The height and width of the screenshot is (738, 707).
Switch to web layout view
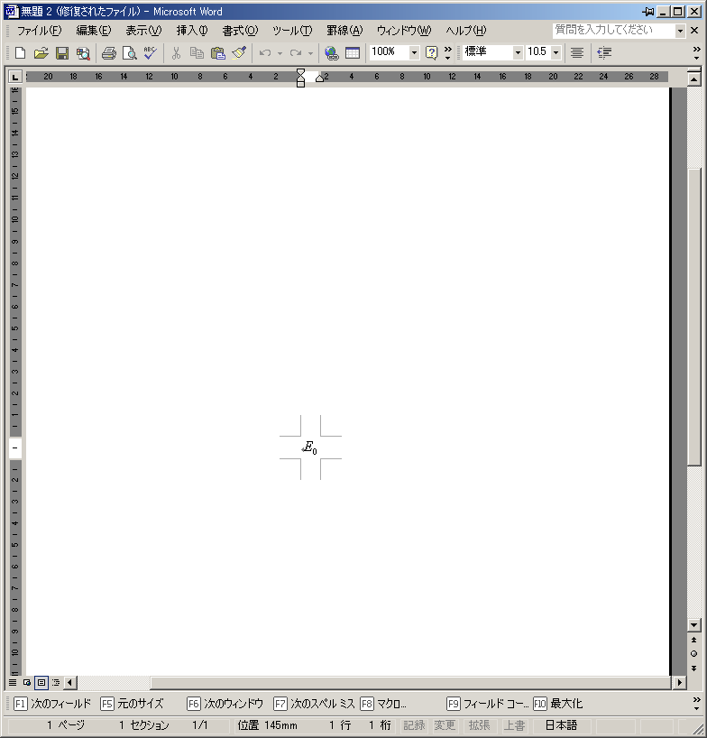(27, 682)
